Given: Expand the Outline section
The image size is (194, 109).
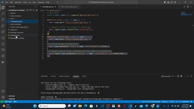Looking at the screenshot, I should [12, 96].
